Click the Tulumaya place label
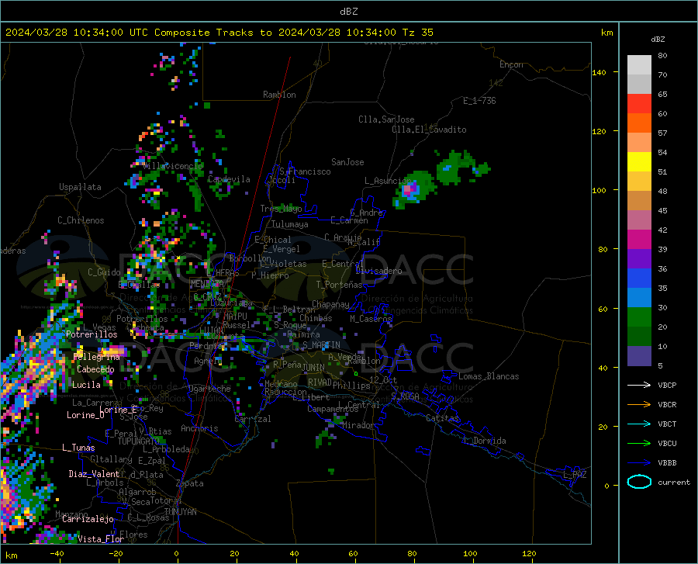The width and height of the screenshot is (698, 564). 289,224
